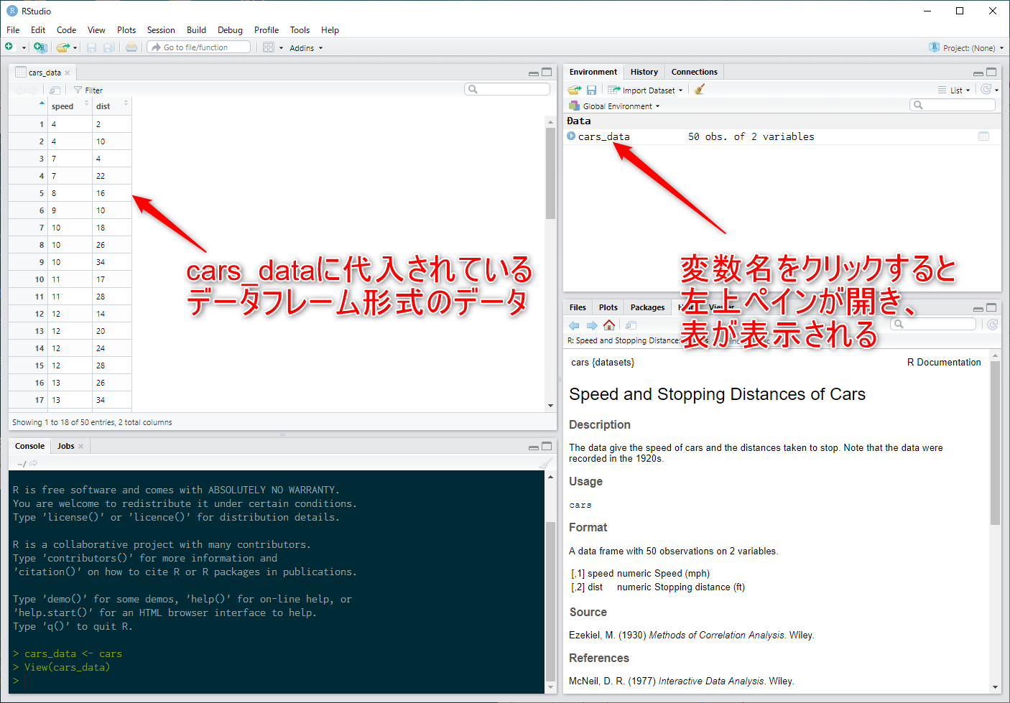Sort the table by dist column
This screenshot has height=703, width=1010.
112,106
